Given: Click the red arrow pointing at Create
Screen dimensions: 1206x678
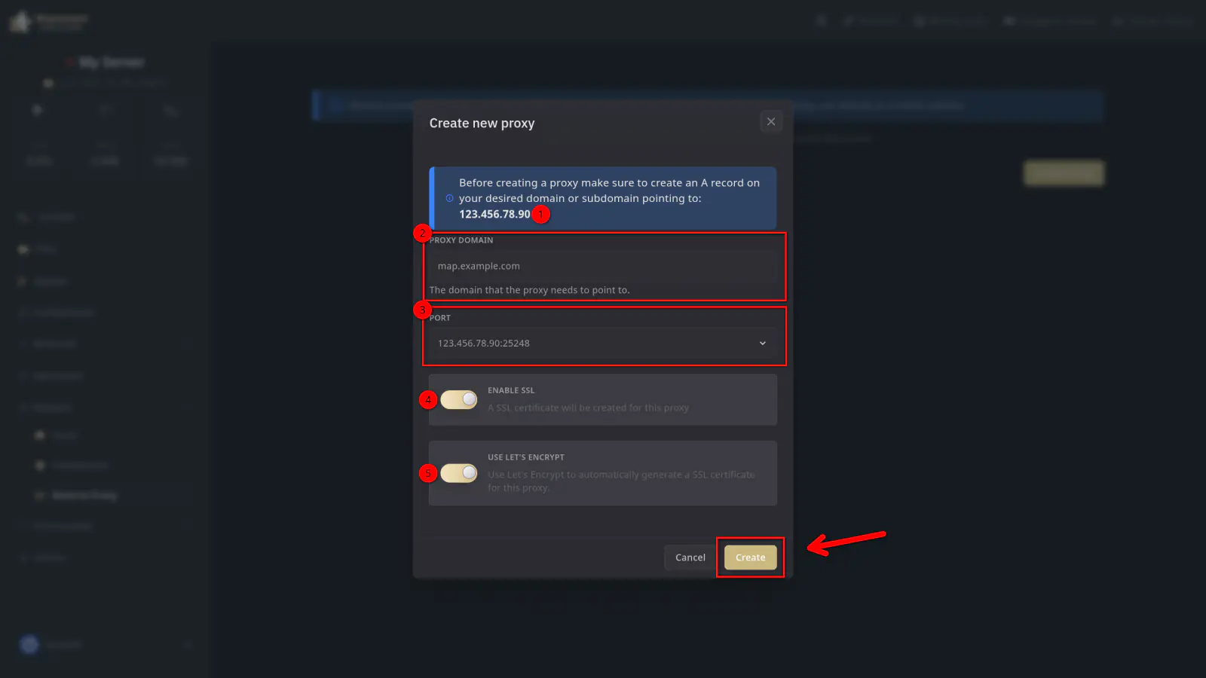Looking at the screenshot, I should (x=845, y=541).
